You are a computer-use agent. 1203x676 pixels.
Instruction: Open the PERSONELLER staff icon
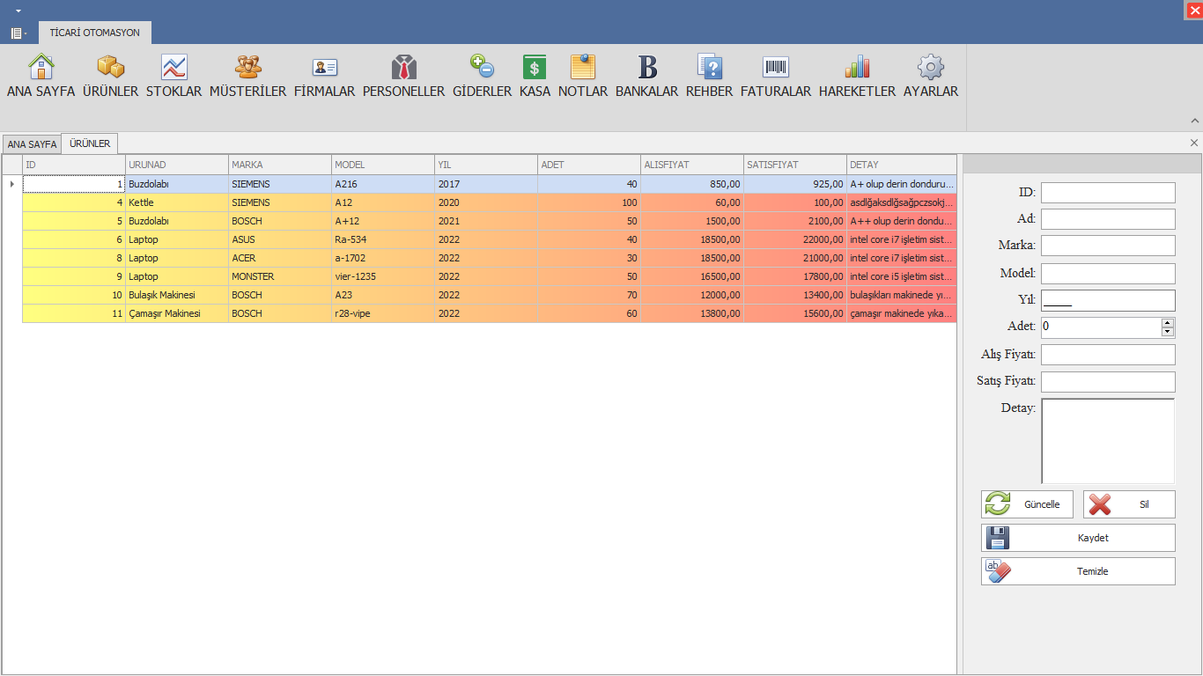point(403,68)
